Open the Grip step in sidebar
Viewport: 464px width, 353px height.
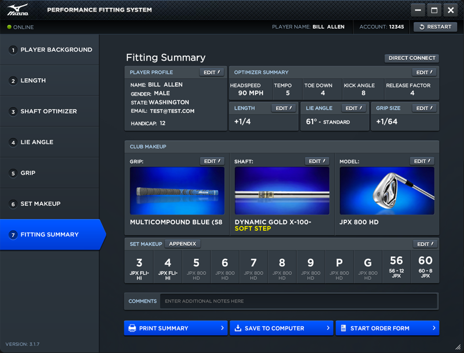pos(49,173)
